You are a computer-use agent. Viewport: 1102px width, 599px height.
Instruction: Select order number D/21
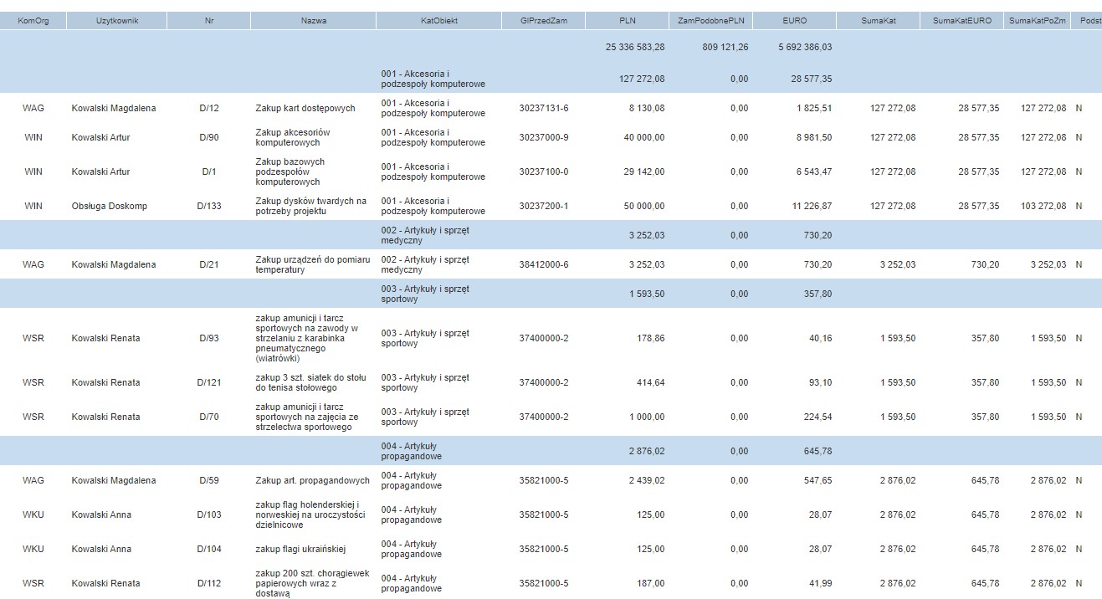[x=209, y=264]
